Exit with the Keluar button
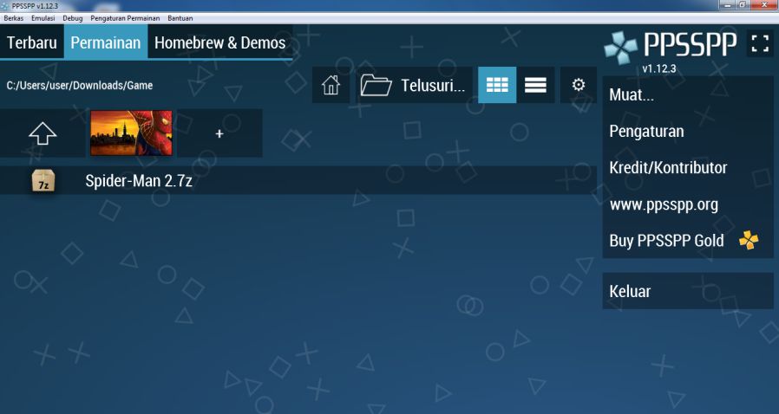 coord(688,291)
